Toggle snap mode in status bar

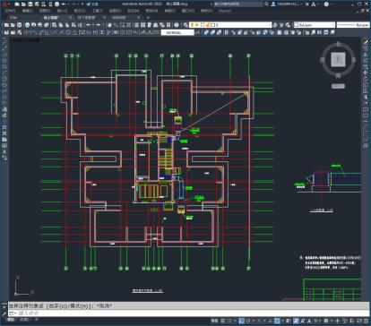[229, 321]
